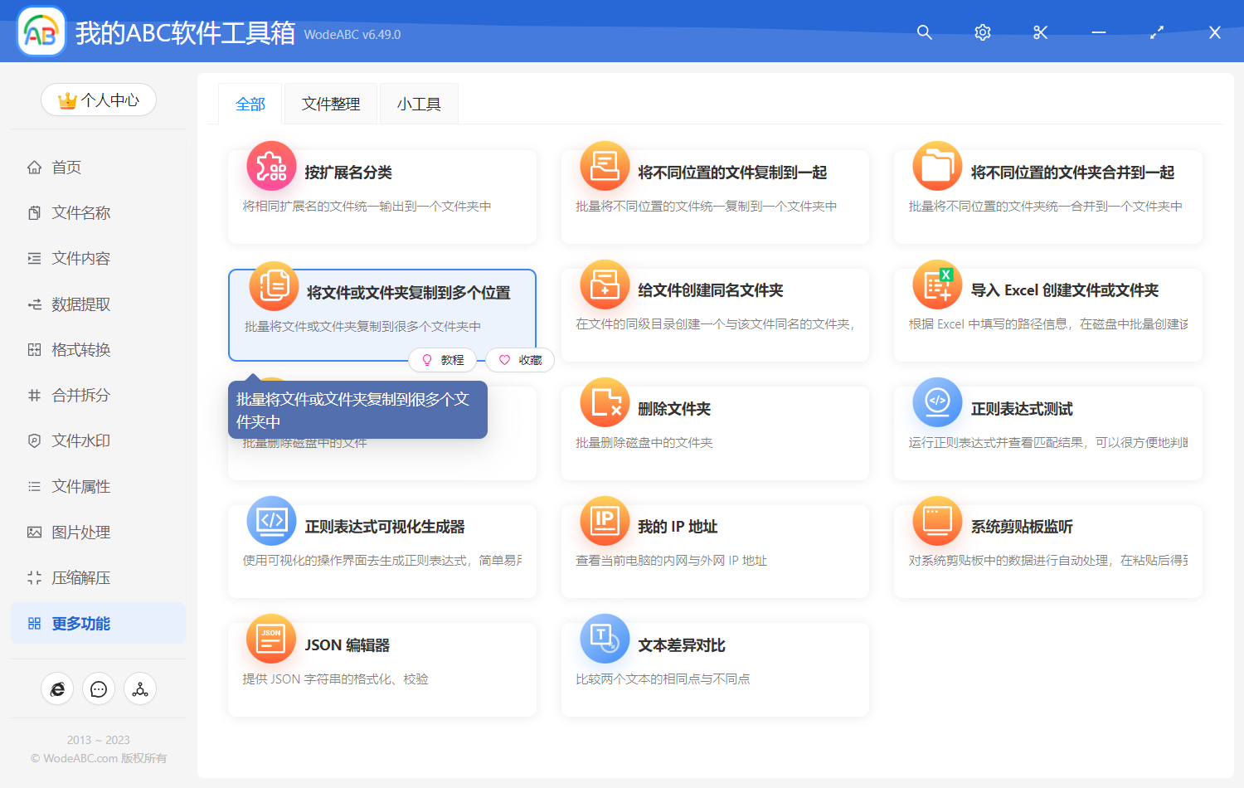Select the 压缩解压 sidebar icon
The height and width of the screenshot is (788, 1244).
34,577
